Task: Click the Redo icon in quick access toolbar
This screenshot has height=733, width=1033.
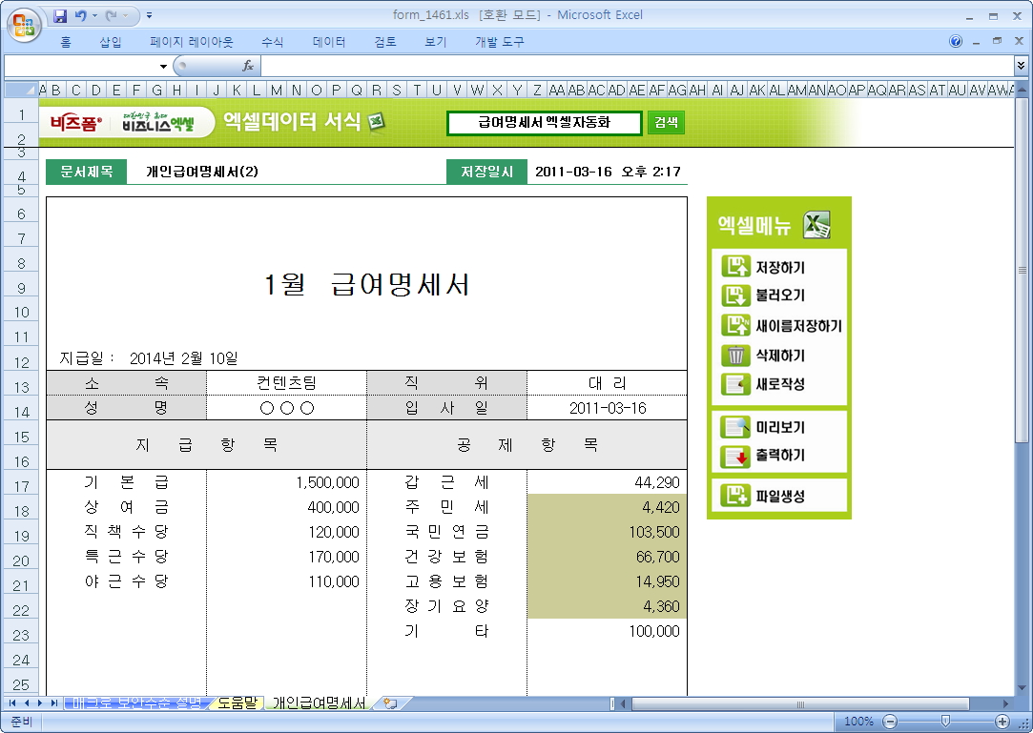Action: (x=111, y=15)
